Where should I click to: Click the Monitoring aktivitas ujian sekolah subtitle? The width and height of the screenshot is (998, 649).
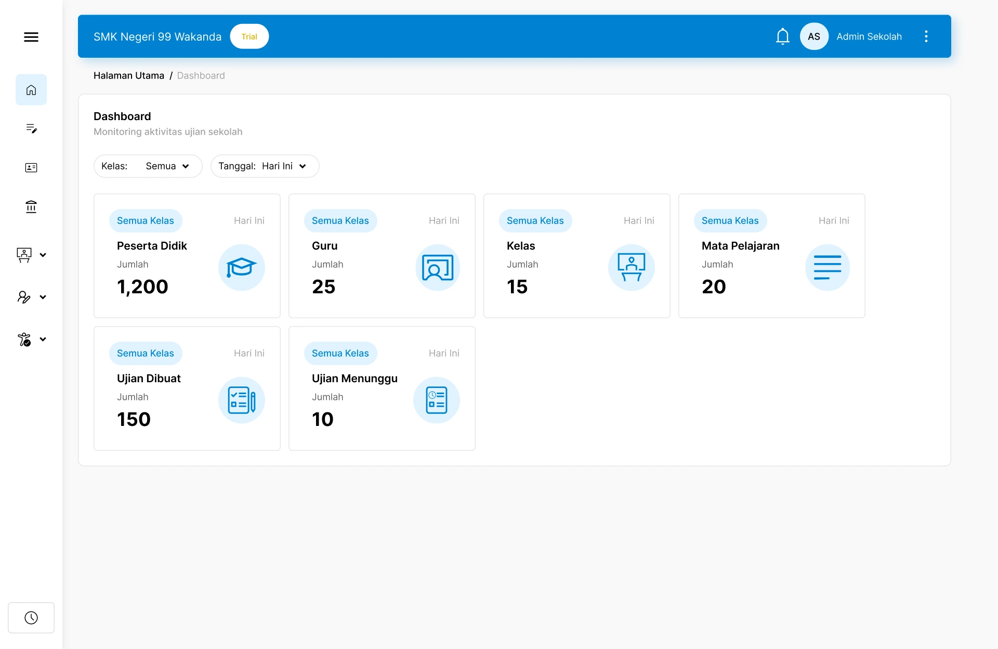pos(168,132)
